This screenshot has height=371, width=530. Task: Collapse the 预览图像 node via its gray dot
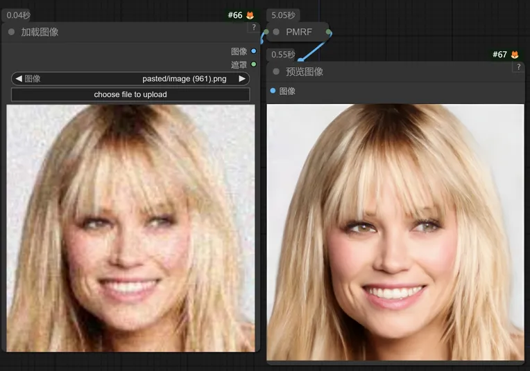276,71
